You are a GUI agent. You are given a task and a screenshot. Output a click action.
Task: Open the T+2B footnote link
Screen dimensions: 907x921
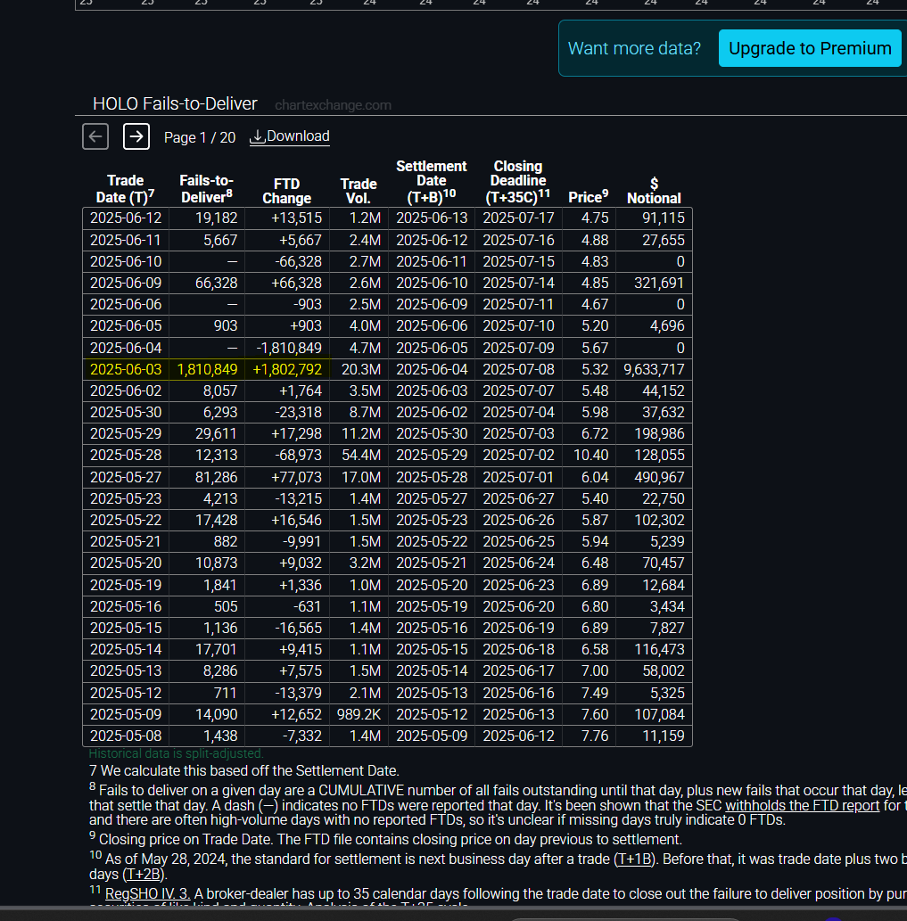pyautogui.click(x=144, y=874)
